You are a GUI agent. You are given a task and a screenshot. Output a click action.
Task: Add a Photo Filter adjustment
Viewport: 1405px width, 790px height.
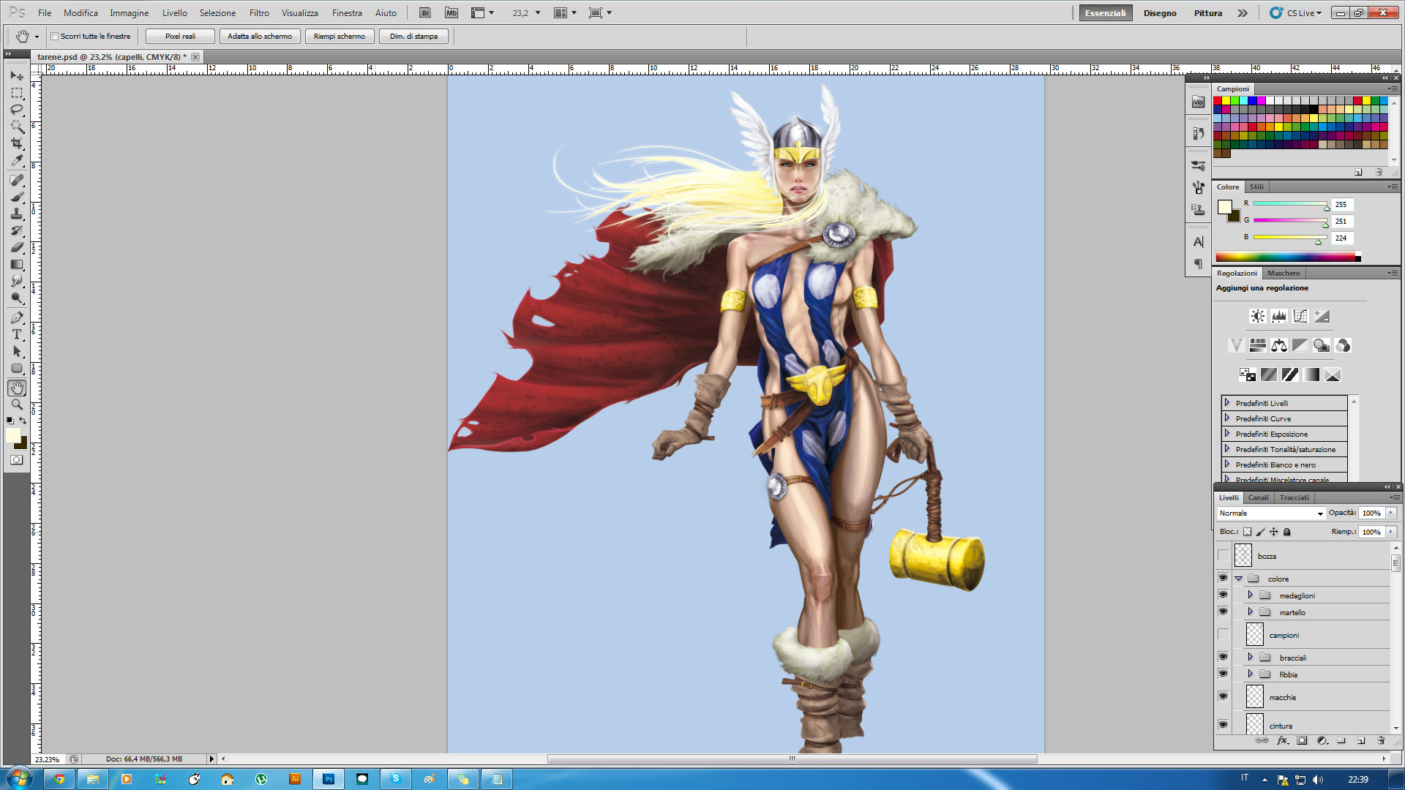click(1321, 345)
